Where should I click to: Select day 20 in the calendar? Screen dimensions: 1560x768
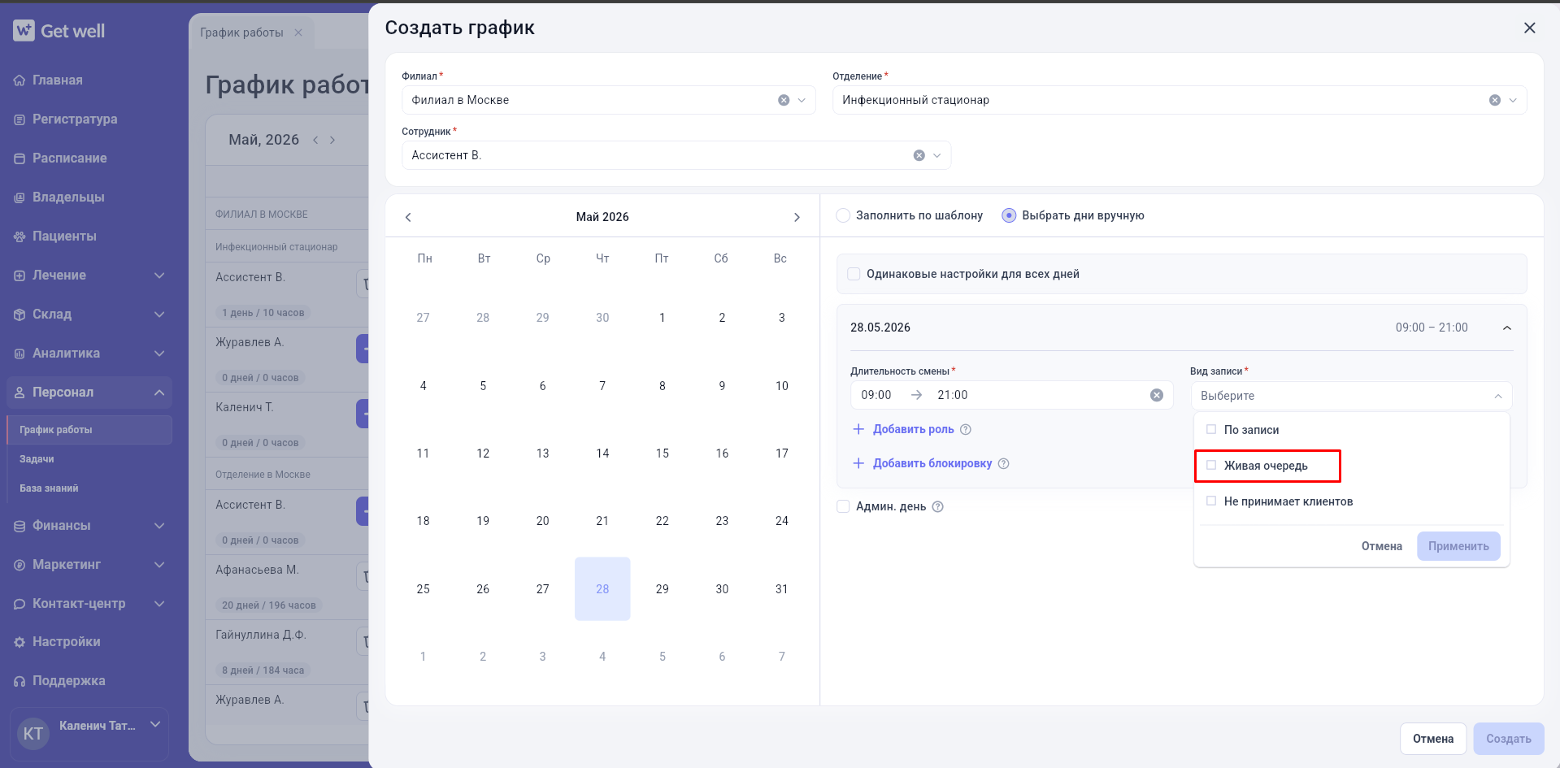[542, 521]
